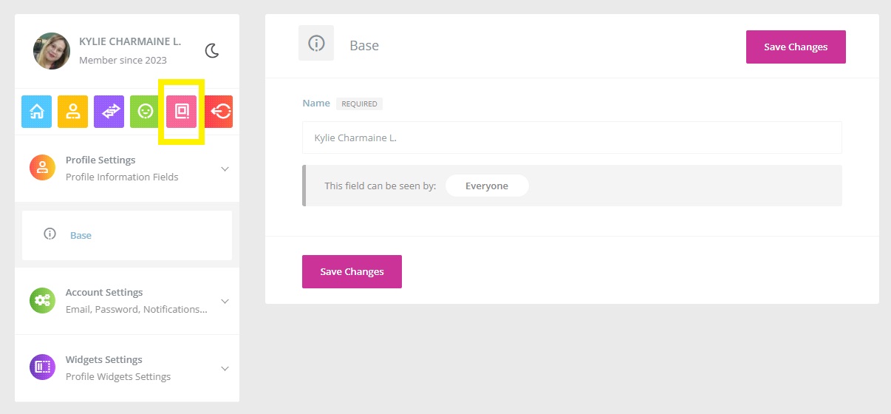Select the purple arrows exchange icon

click(109, 112)
